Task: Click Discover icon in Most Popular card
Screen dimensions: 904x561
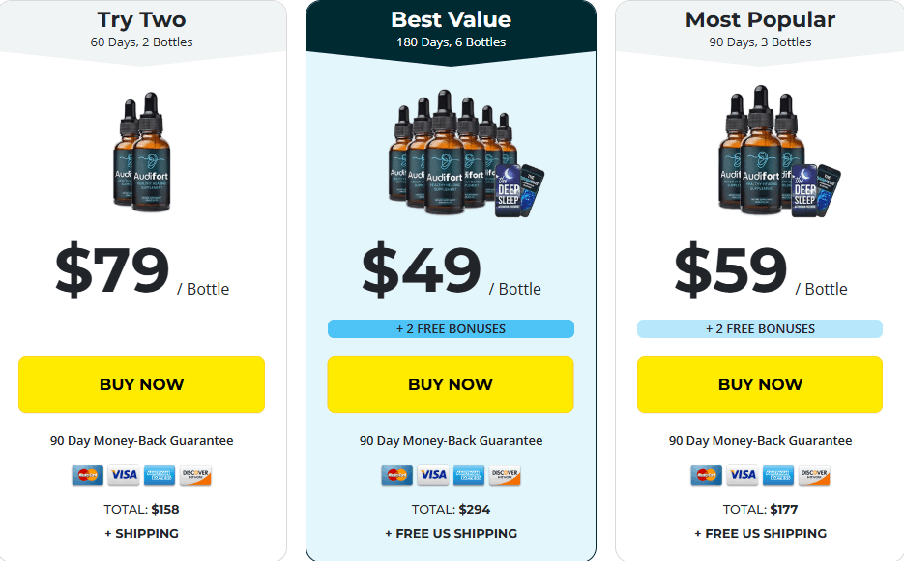Action: pyautogui.click(x=814, y=475)
